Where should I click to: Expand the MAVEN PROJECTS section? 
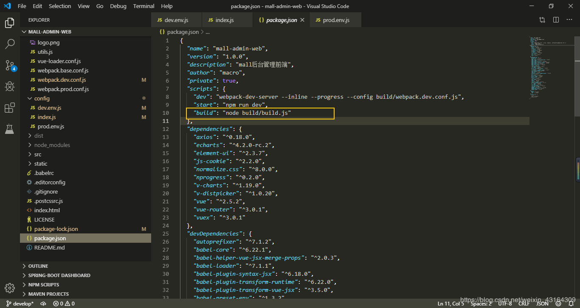(x=85, y=294)
